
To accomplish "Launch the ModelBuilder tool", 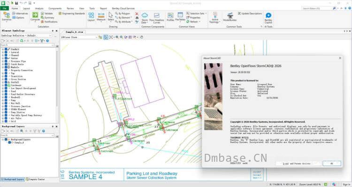I will [230, 17].
